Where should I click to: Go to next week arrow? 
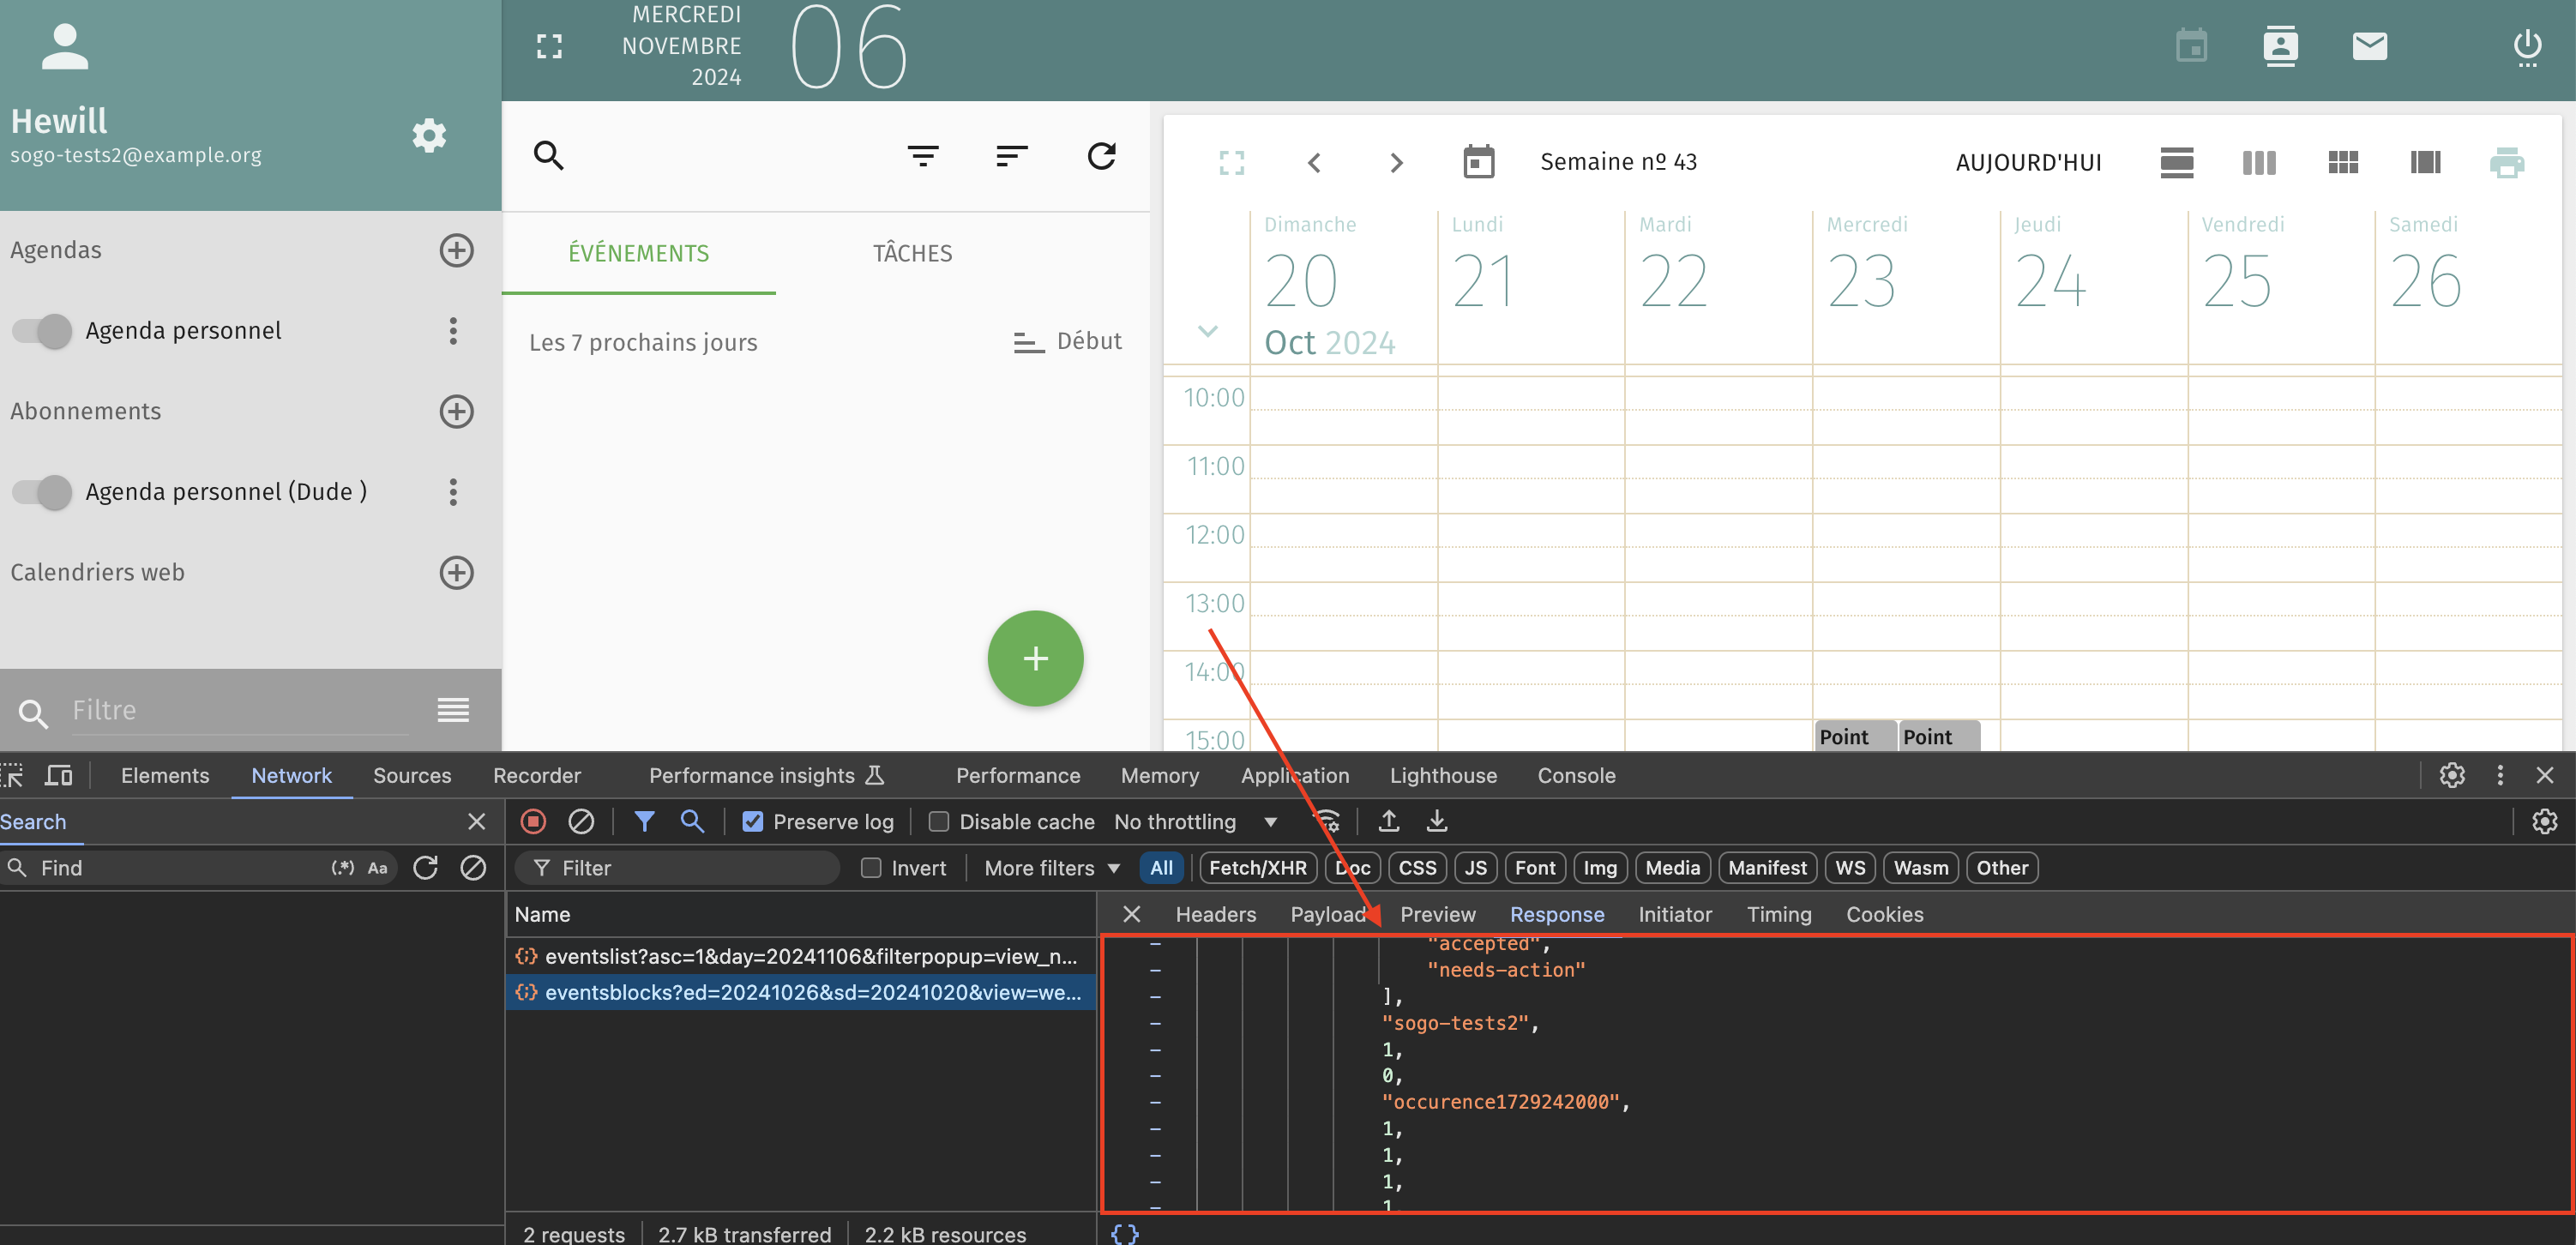(x=1396, y=162)
